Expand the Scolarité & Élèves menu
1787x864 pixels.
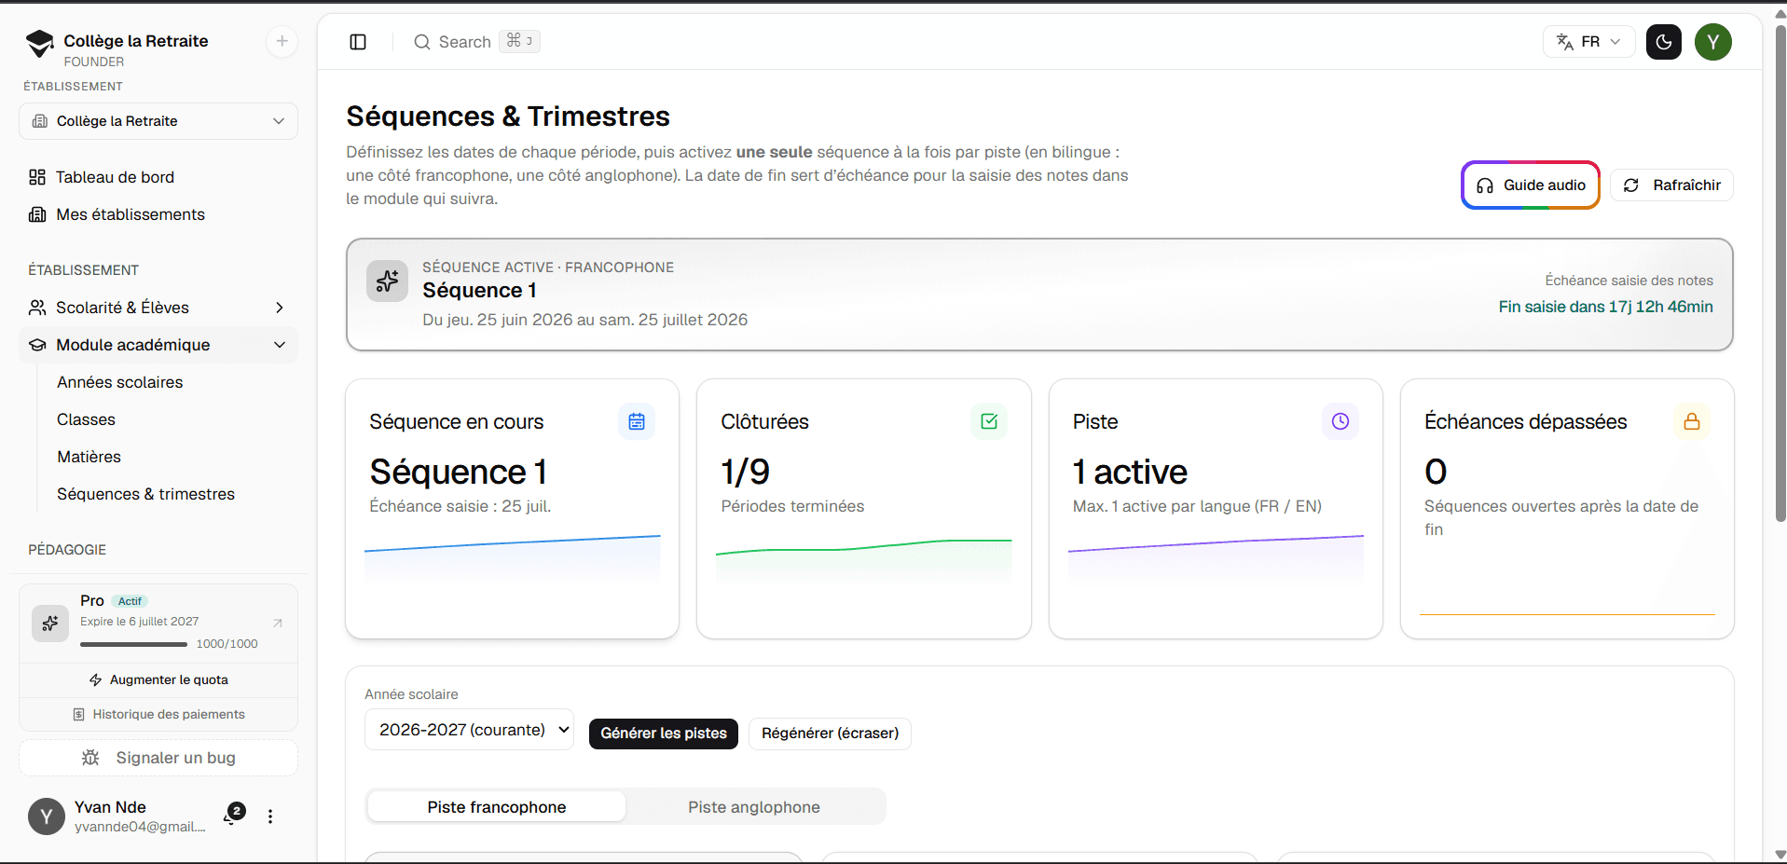(x=158, y=308)
